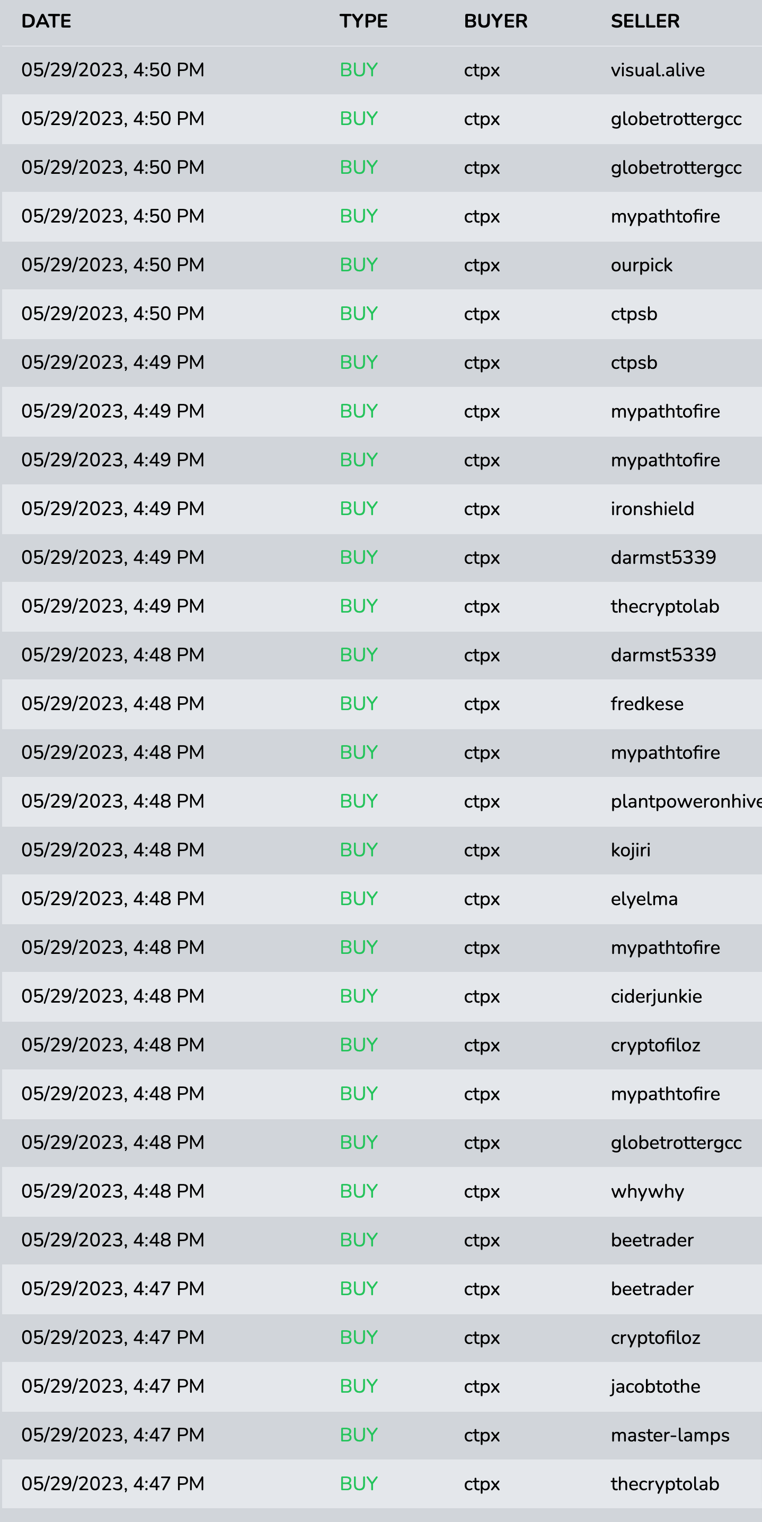
Task: Open seller fredkese link
Action: coord(647,704)
